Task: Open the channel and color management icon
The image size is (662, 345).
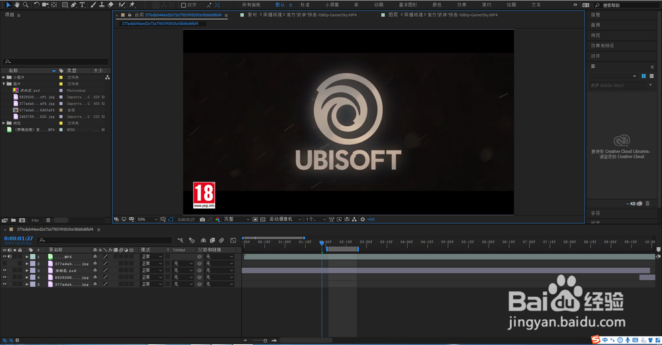Action: click(217, 219)
